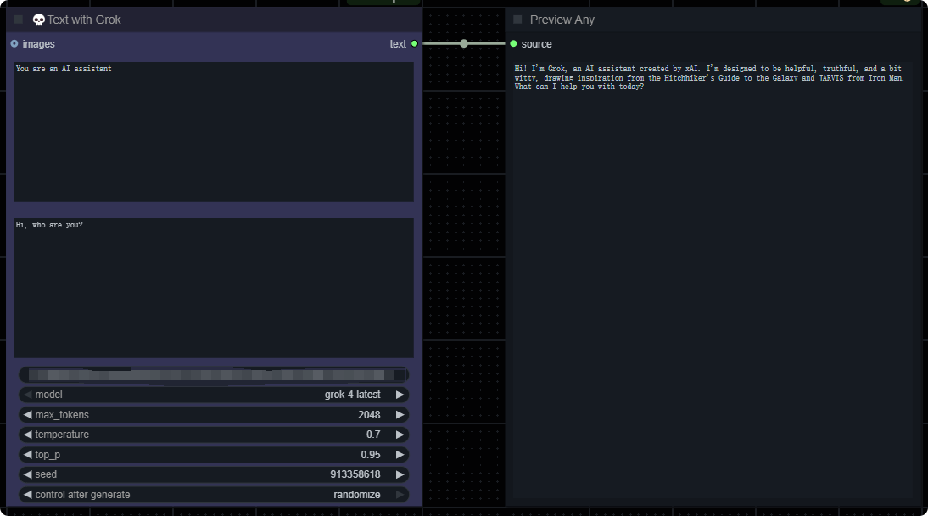This screenshot has height=516, width=928.
Task: Collapse the Preview Any node
Action: [517, 20]
